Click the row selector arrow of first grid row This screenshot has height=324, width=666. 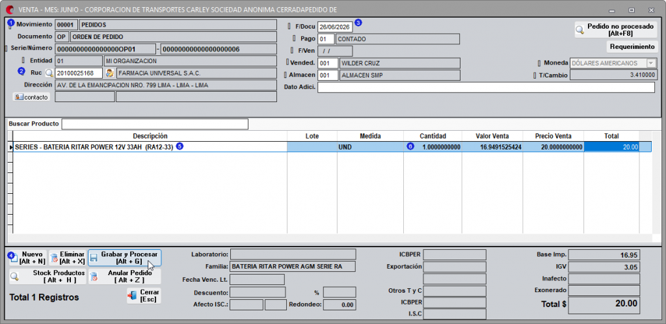click(10, 147)
